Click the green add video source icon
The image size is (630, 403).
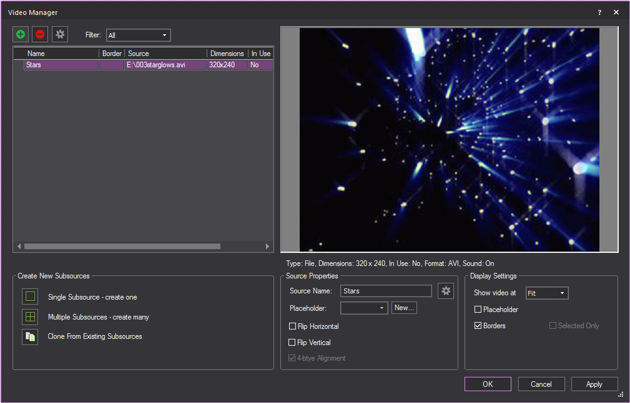(21, 35)
